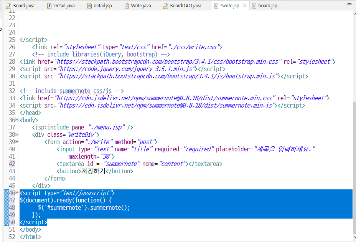Click the summernote.min.css URL on line 33
This screenshot has width=356, height=242.
[165, 98]
